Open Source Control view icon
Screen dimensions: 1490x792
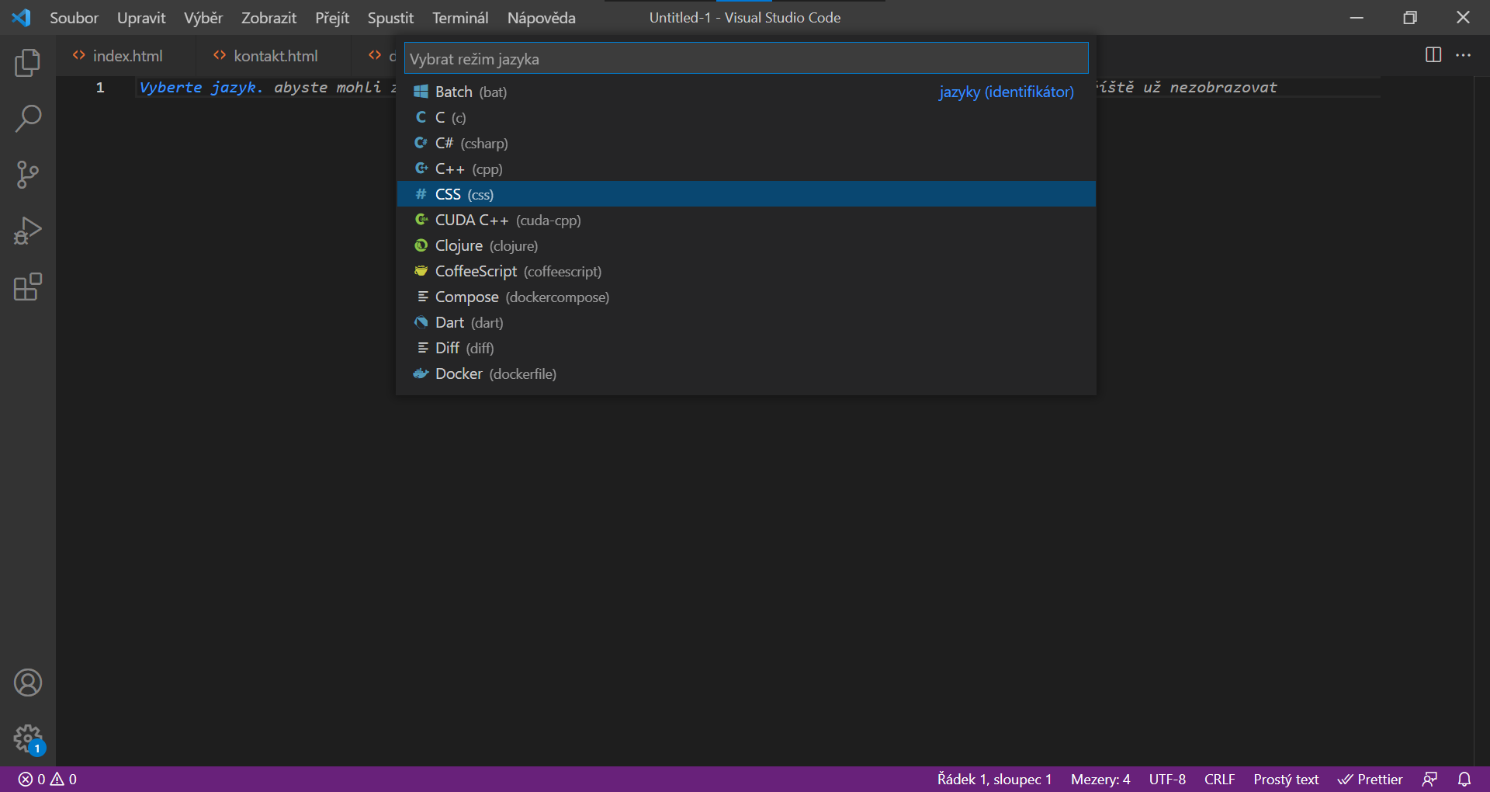pos(28,175)
